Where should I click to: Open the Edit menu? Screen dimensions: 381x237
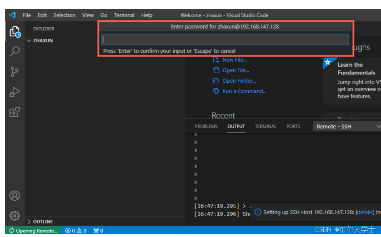(x=42, y=15)
